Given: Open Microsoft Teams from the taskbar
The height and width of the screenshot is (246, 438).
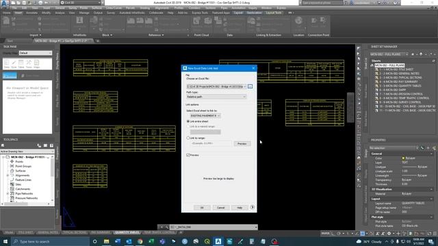Looking at the screenshot, I should click(x=162, y=241).
